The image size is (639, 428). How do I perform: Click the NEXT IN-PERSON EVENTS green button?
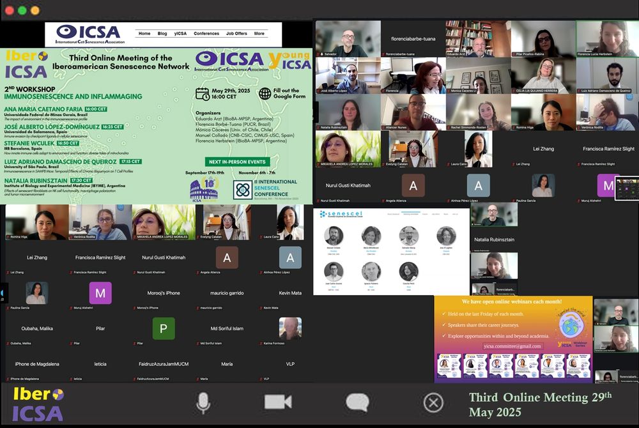[x=237, y=162]
